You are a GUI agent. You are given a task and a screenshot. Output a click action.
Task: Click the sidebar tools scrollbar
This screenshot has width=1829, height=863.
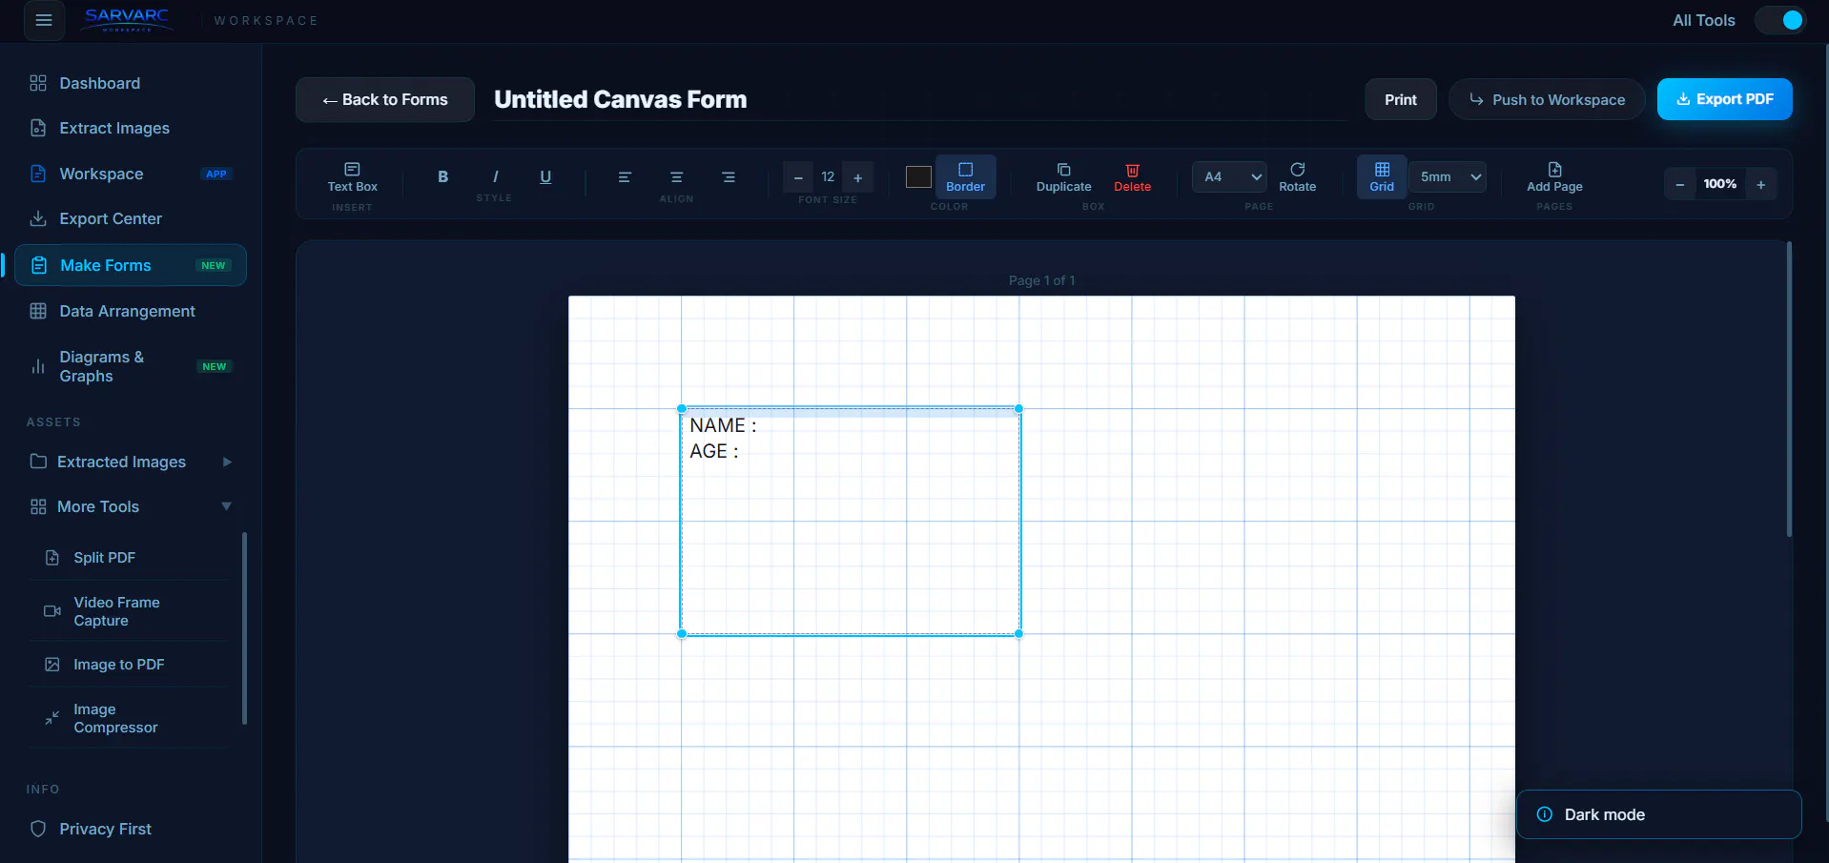244,627
